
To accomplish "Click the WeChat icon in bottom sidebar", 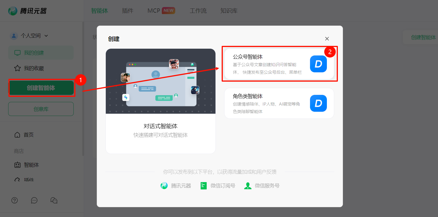I will tap(54, 200).
